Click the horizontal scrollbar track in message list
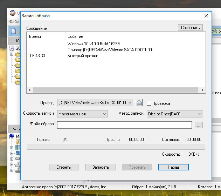 click(x=115, y=90)
